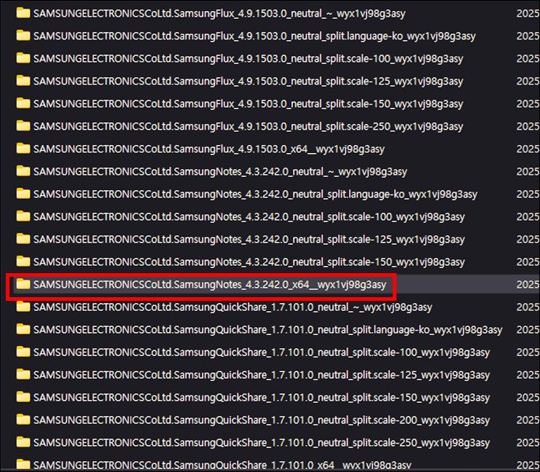The width and height of the screenshot is (540, 472).
Task: Click folder icon of SamsungFlux scale-100 row
Action: point(23,58)
